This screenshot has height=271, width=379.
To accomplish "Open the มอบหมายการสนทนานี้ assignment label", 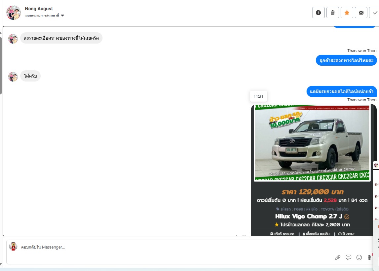I will (x=42, y=16).
